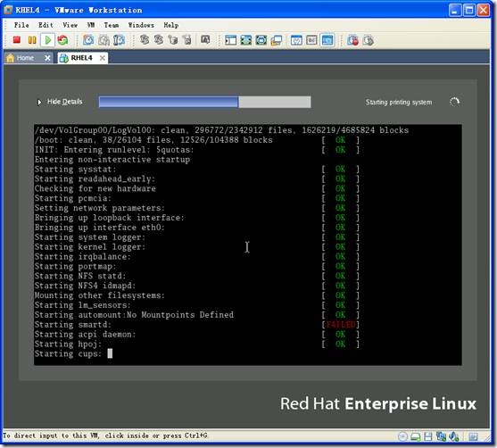Click the first grayed team toolbar icon

pos(145,39)
